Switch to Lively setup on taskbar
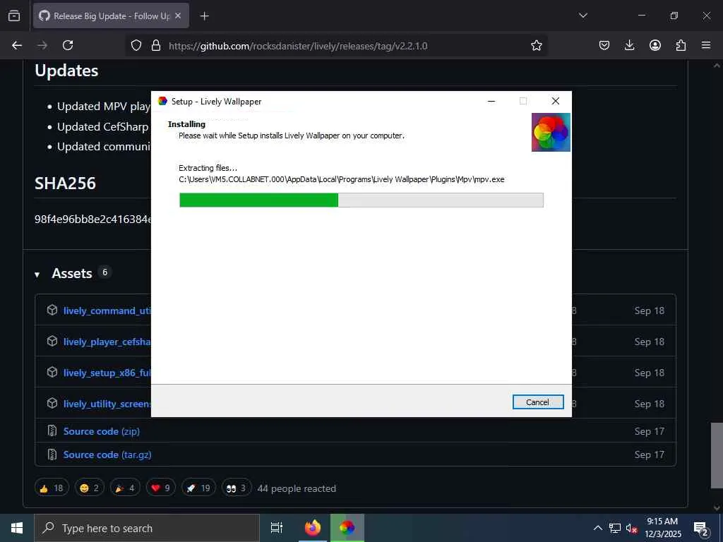 pos(347,528)
